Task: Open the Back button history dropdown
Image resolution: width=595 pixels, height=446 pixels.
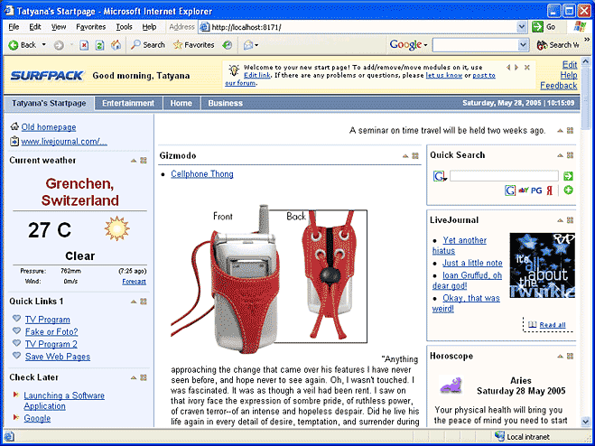Action: point(44,45)
